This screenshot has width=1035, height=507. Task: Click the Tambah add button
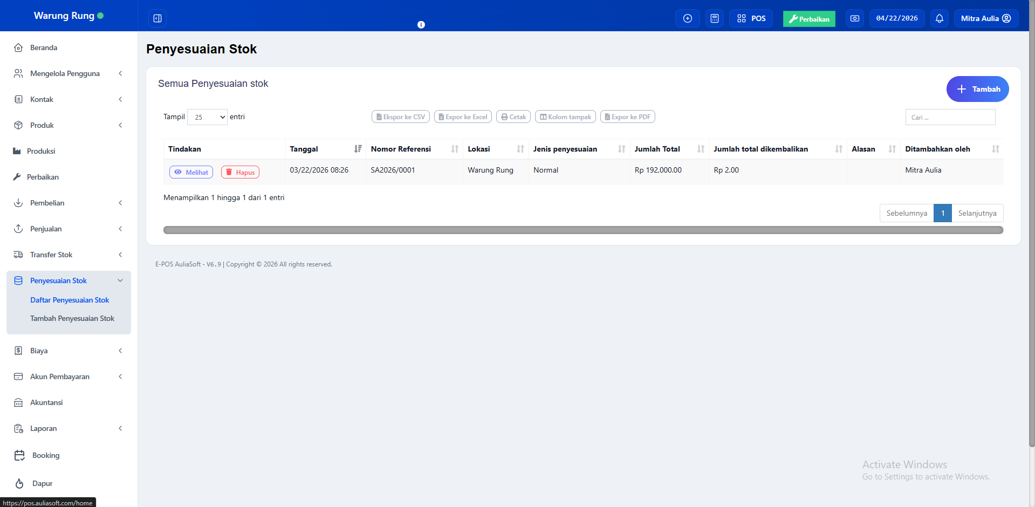pos(977,89)
